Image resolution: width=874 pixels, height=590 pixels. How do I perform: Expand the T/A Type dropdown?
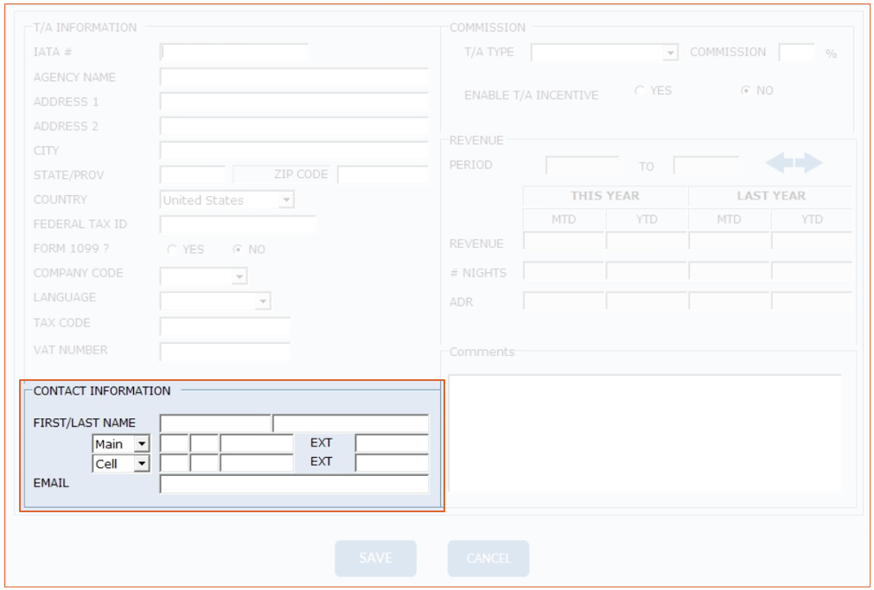(x=670, y=54)
